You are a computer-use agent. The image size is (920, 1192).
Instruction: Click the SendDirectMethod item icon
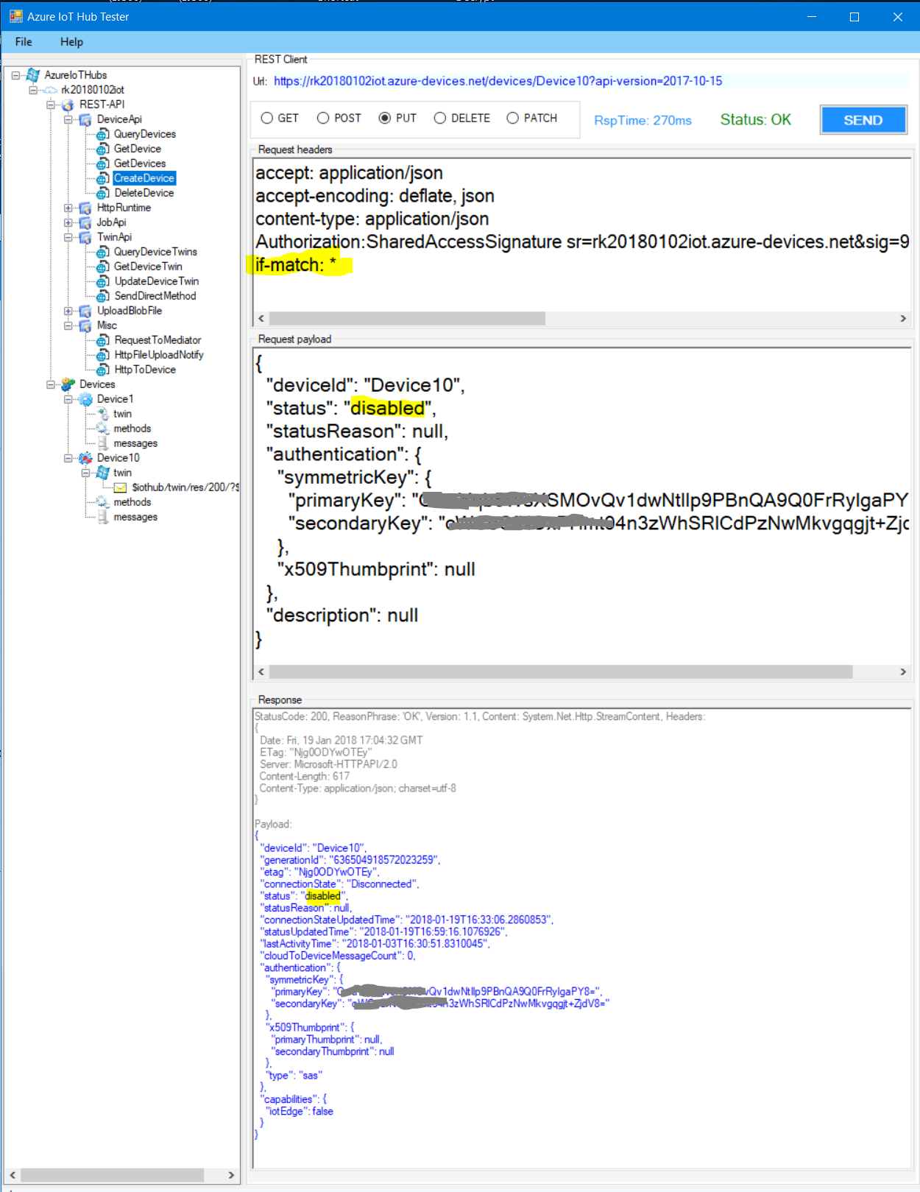coord(103,296)
